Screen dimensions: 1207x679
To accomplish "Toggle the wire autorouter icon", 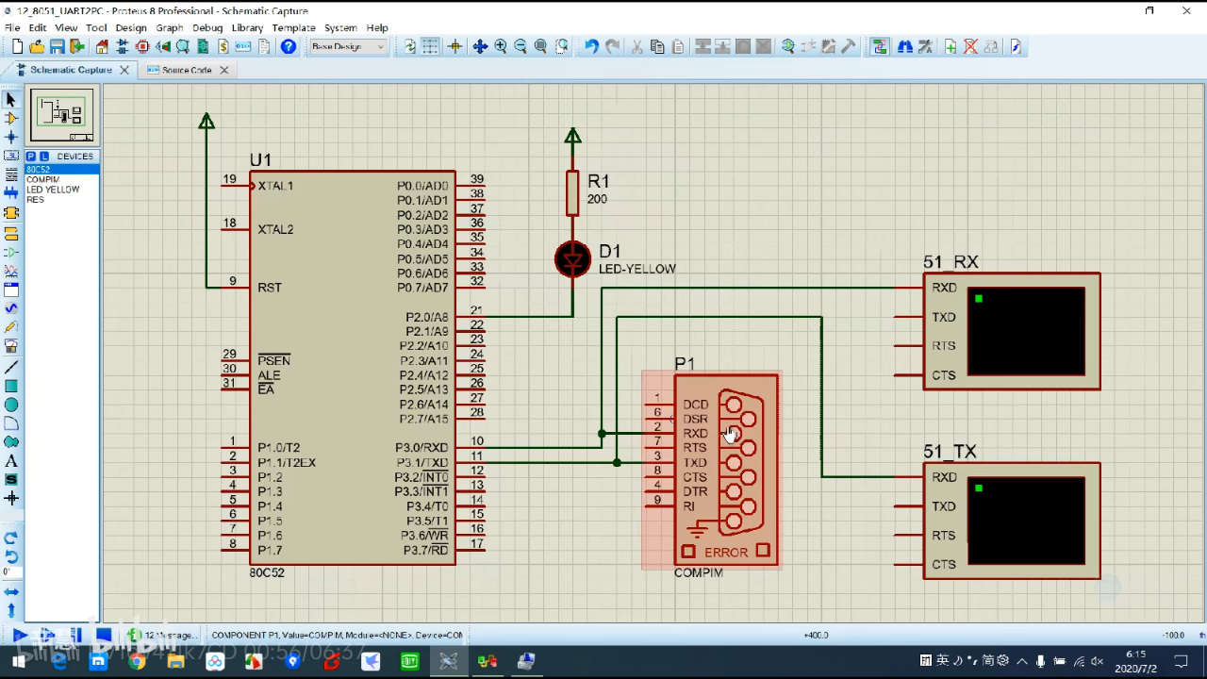I will [x=880, y=46].
